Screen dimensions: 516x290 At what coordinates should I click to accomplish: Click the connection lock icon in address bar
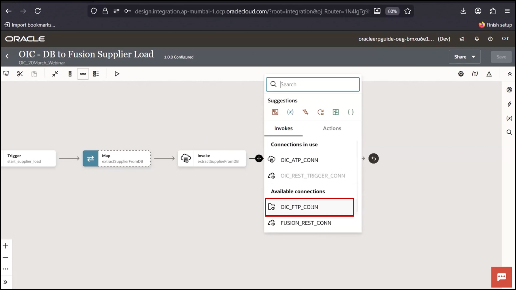coord(105,11)
